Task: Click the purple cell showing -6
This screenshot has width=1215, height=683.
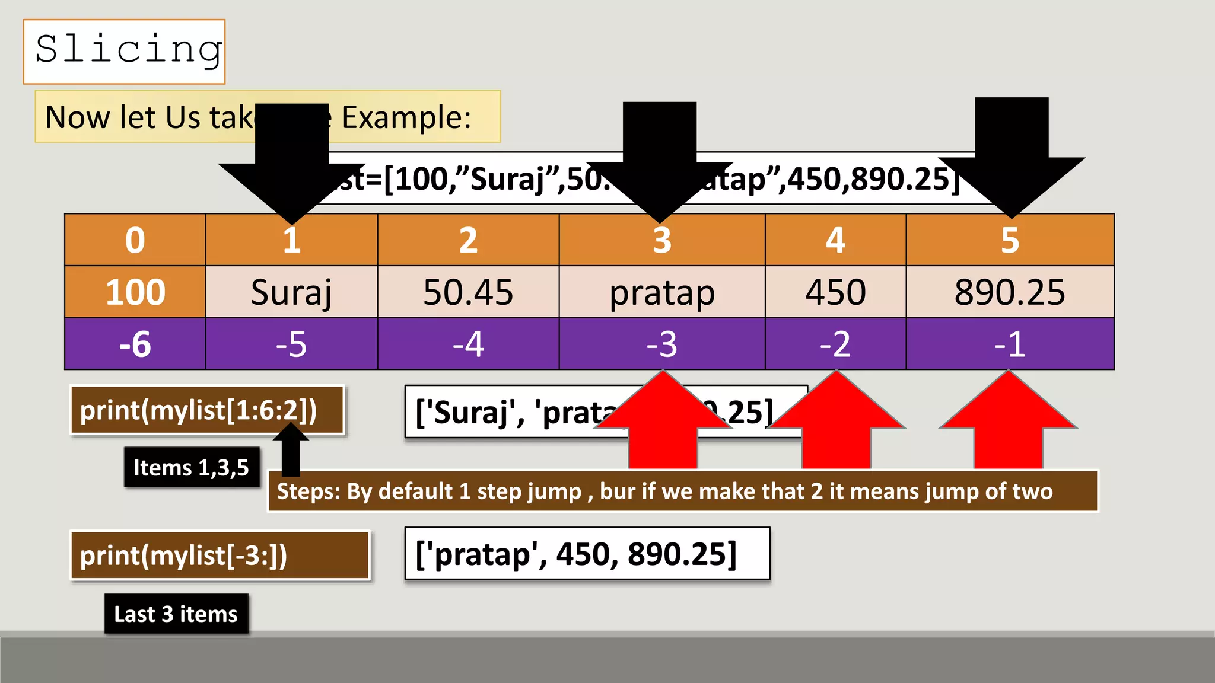Action: click(135, 344)
